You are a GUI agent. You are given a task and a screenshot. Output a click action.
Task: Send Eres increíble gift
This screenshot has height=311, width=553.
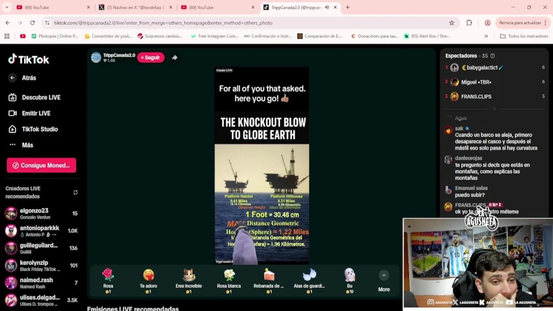coord(188,281)
